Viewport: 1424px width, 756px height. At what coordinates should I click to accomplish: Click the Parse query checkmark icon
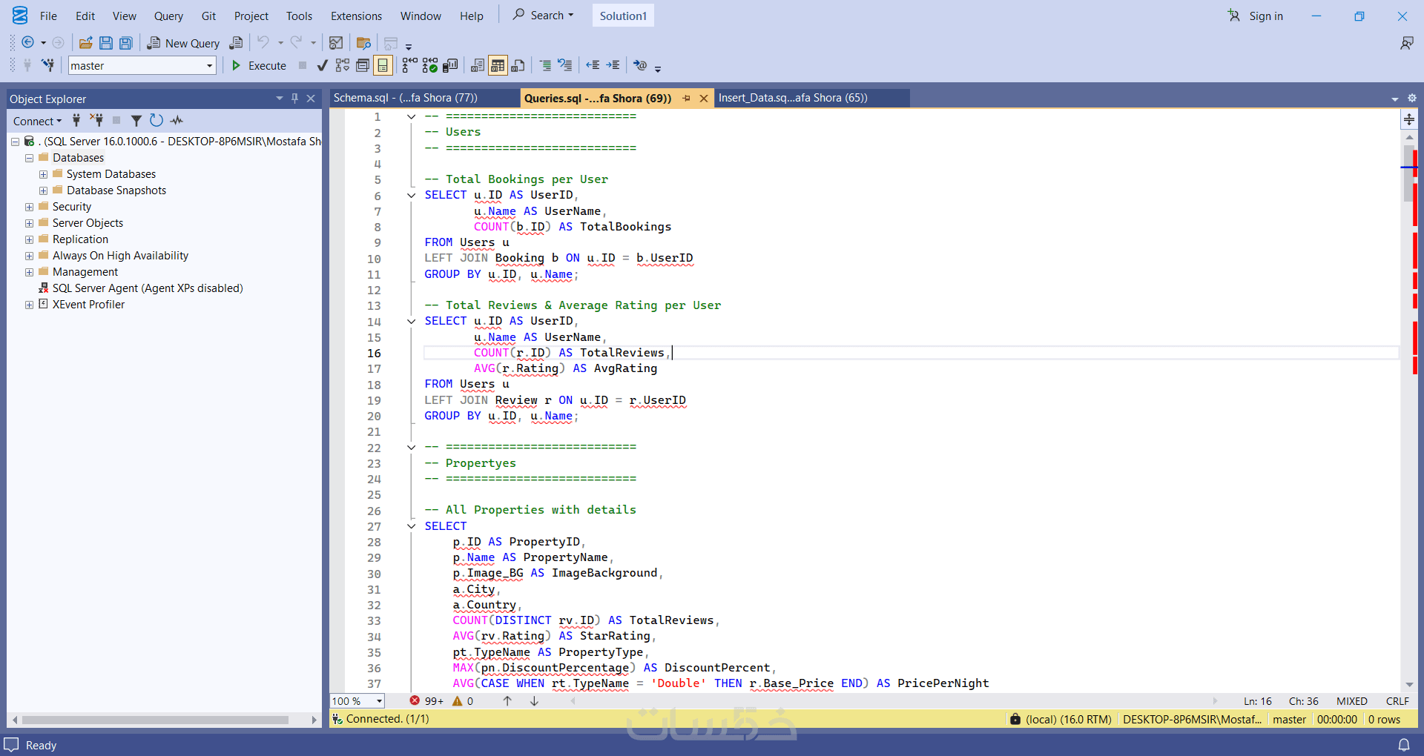[322, 66]
